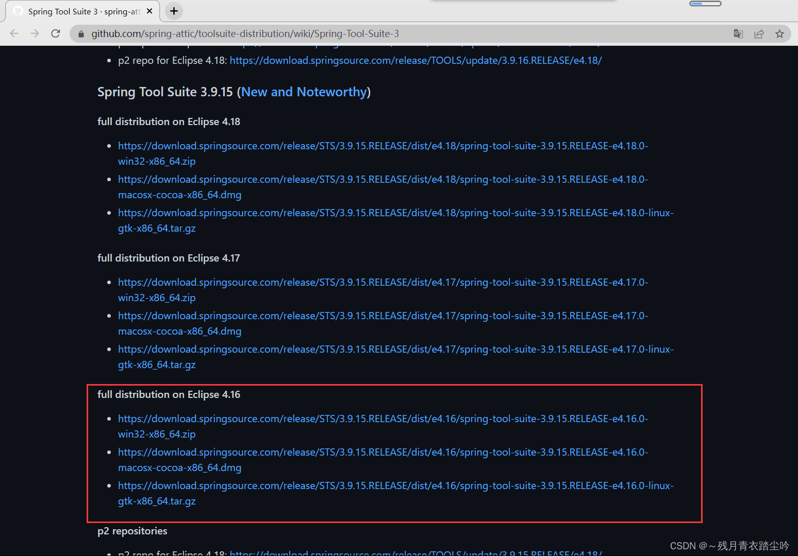Open the p2 repo for Eclipse 4.18 link
The width and height of the screenshot is (798, 556).
click(415, 60)
